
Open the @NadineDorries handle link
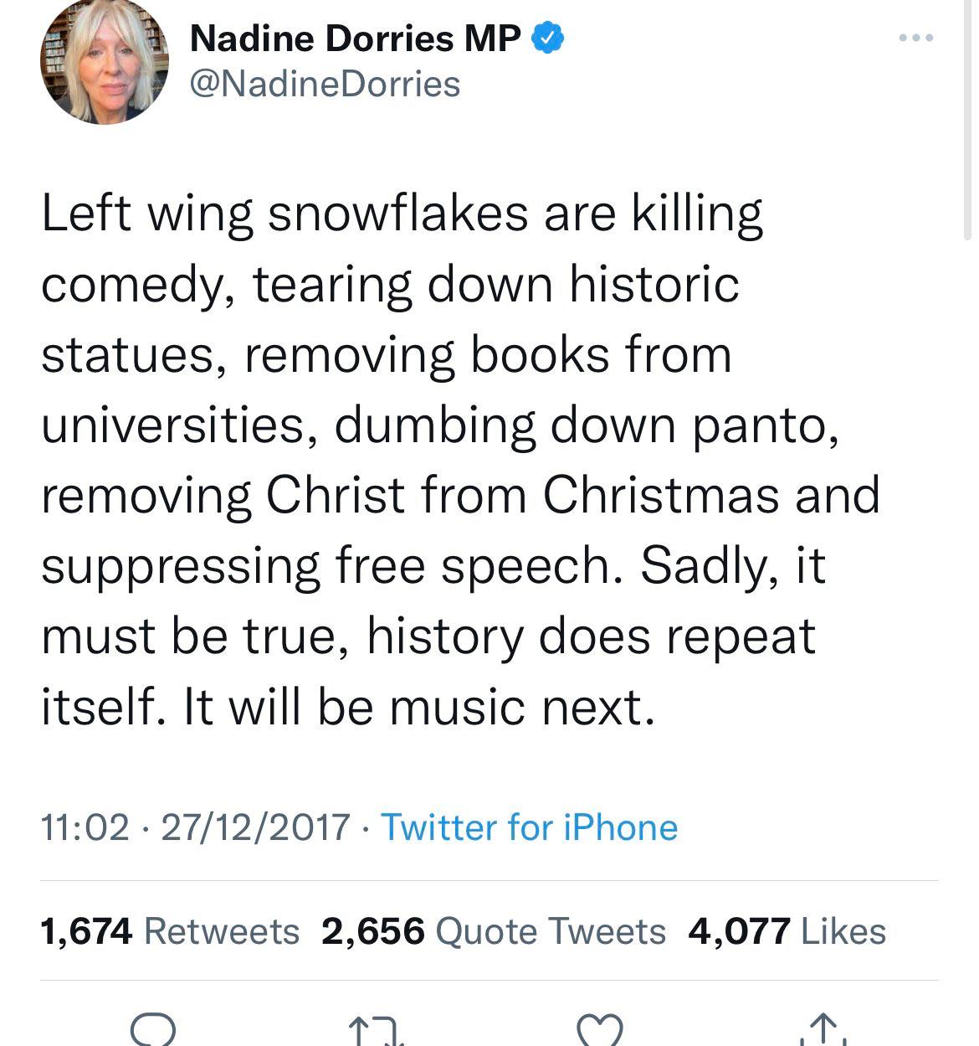click(x=325, y=84)
